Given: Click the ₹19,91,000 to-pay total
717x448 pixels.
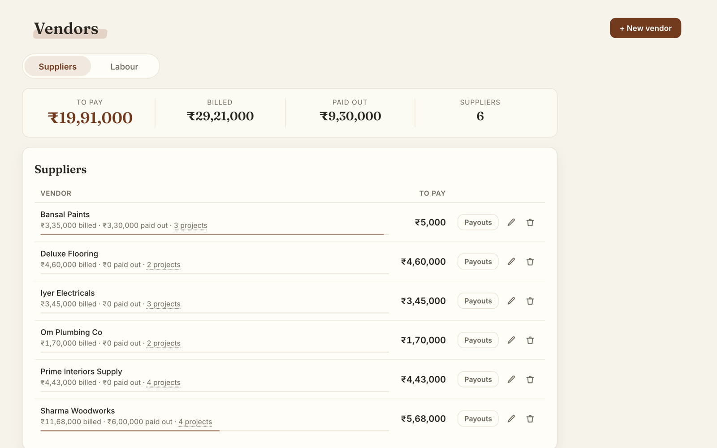Looking at the screenshot, I should (x=90, y=118).
